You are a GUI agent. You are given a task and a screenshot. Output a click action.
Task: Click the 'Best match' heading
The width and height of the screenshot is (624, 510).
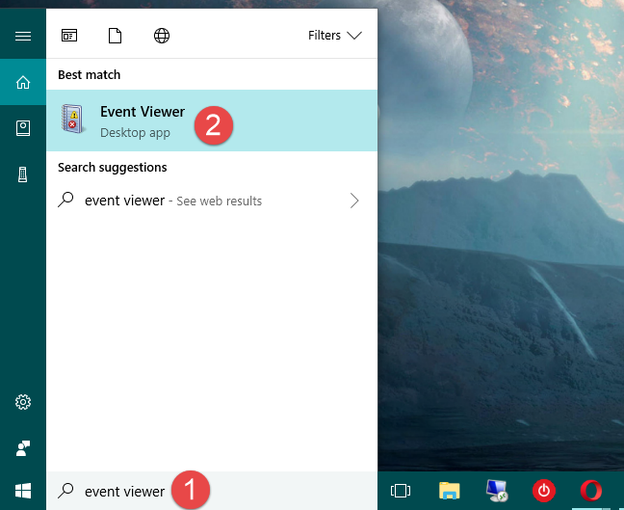(x=90, y=75)
